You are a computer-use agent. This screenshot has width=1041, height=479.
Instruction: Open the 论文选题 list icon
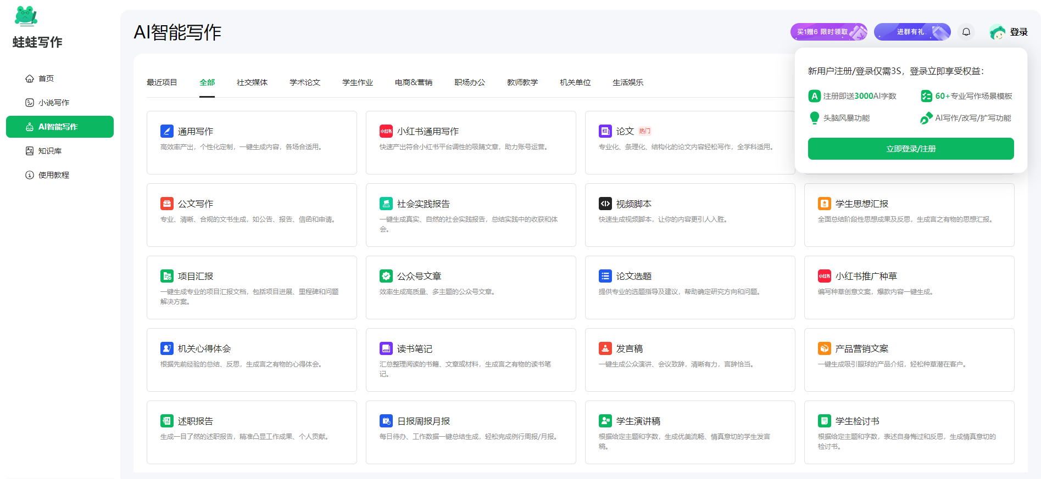tap(605, 276)
